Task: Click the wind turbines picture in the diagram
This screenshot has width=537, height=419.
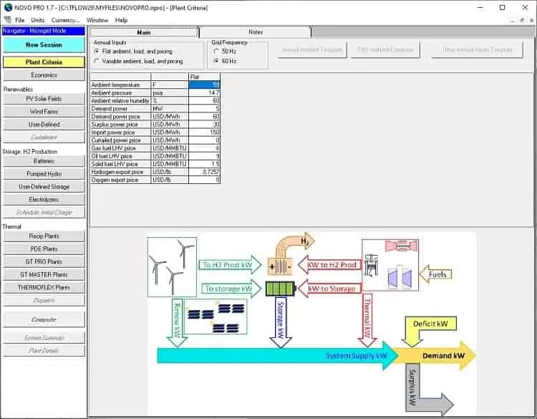Action: click(172, 267)
